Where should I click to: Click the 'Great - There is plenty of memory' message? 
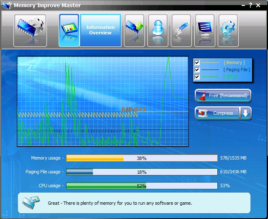[120, 203]
